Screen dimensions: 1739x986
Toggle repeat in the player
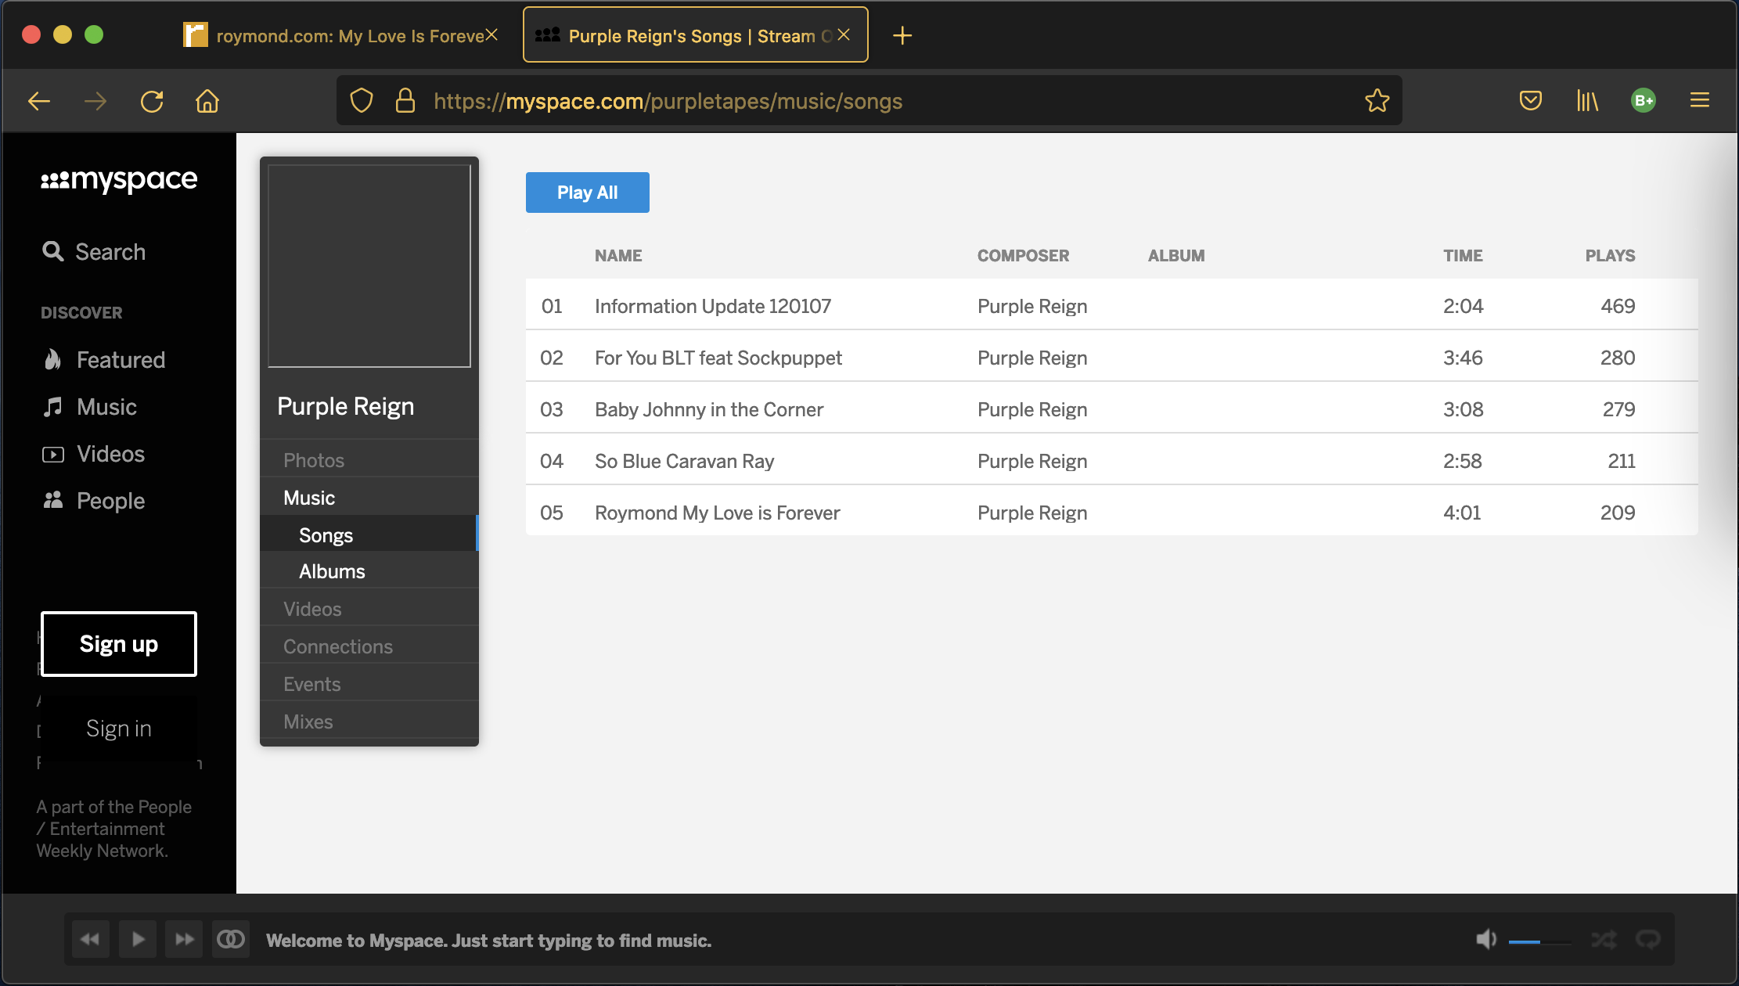coord(1648,939)
